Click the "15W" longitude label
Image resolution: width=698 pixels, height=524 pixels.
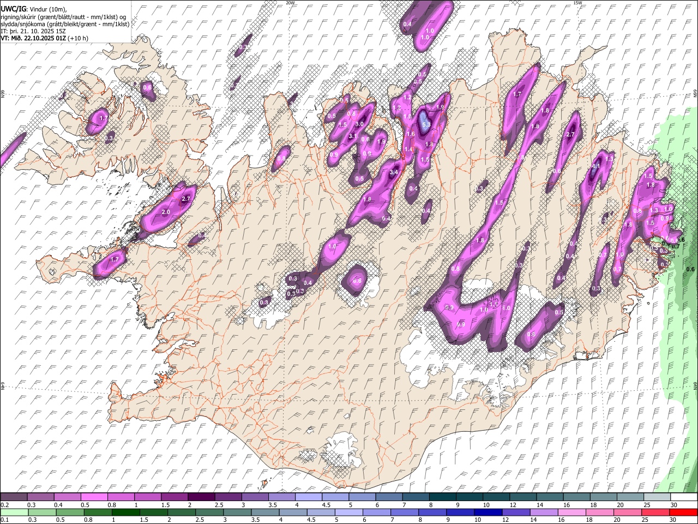point(577,3)
